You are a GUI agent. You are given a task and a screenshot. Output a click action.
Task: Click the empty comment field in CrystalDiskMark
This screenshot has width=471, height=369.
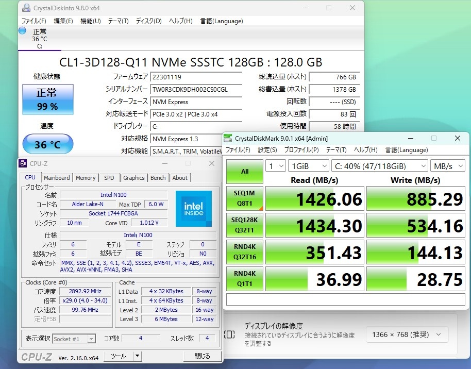pos(346,299)
